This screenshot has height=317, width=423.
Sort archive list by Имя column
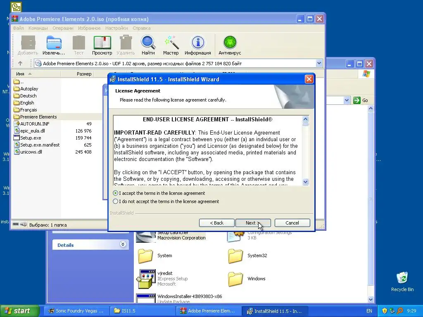[x=36, y=74]
